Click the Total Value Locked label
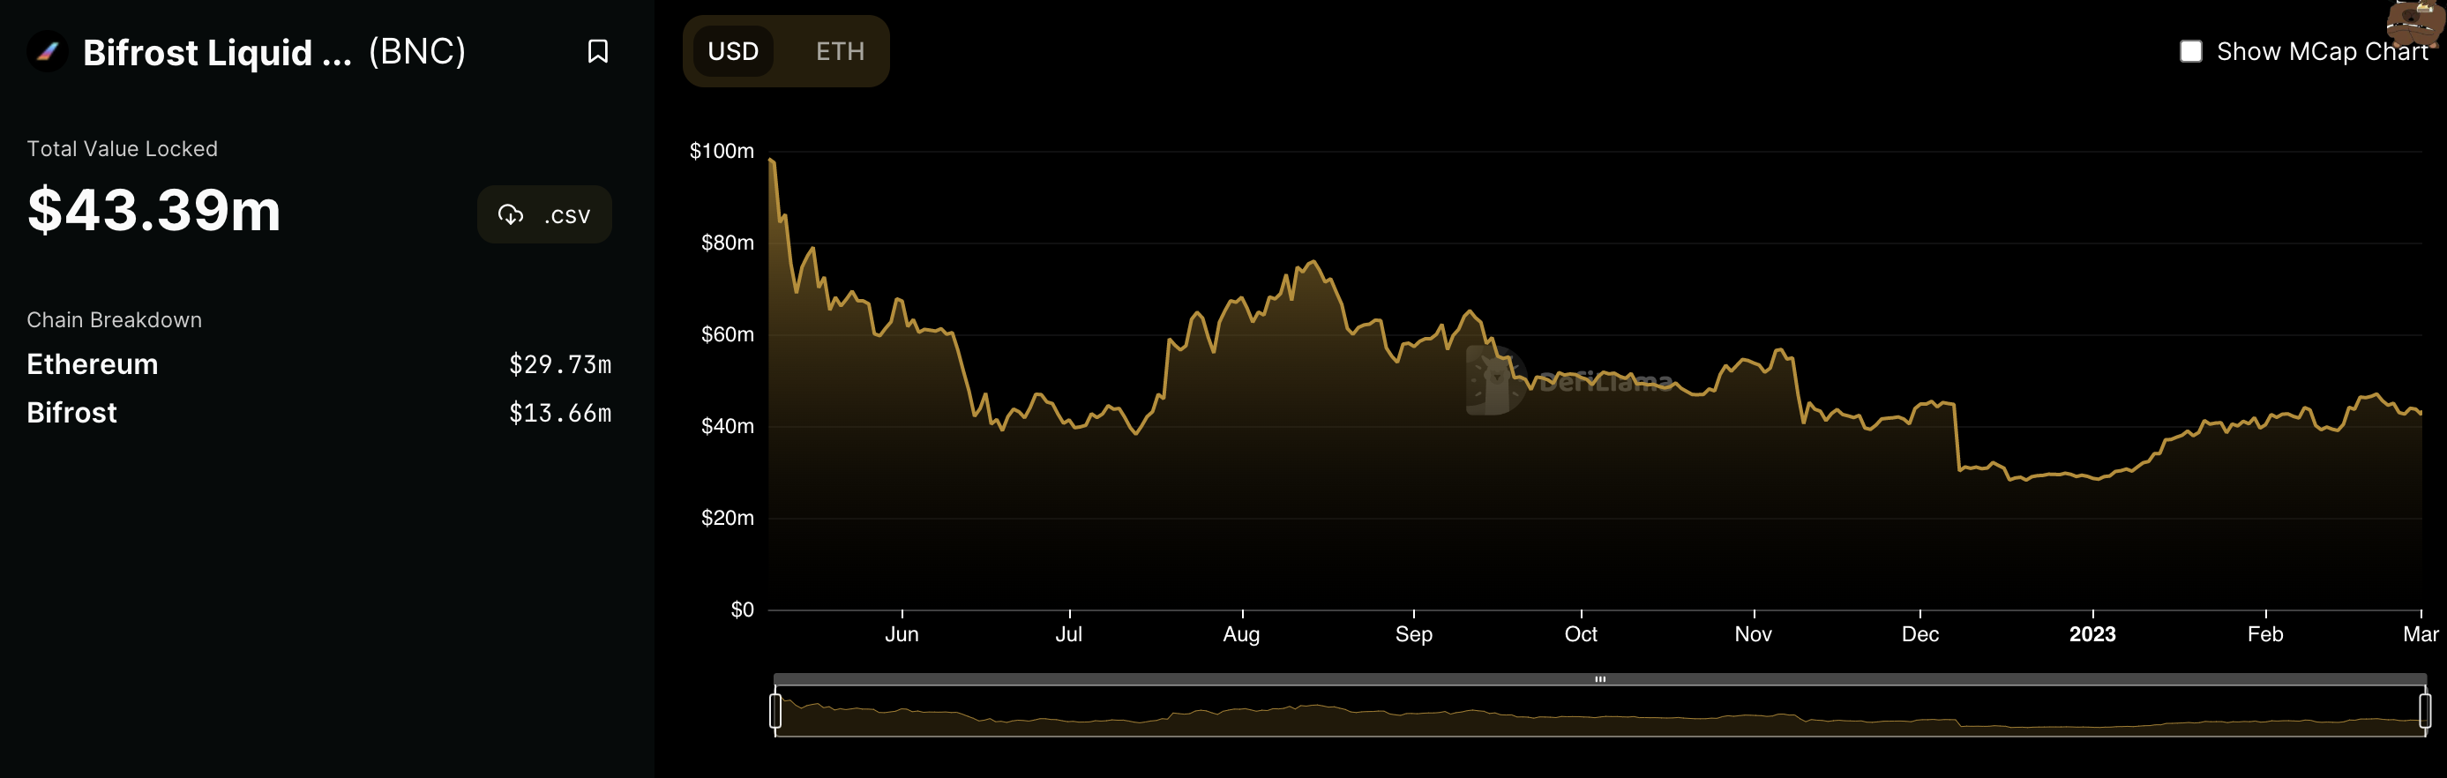2447x778 pixels. click(x=123, y=149)
